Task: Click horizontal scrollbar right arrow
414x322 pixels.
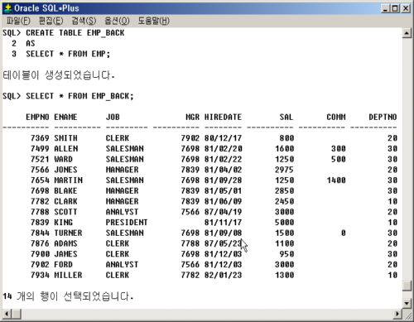Action: [x=397, y=314]
